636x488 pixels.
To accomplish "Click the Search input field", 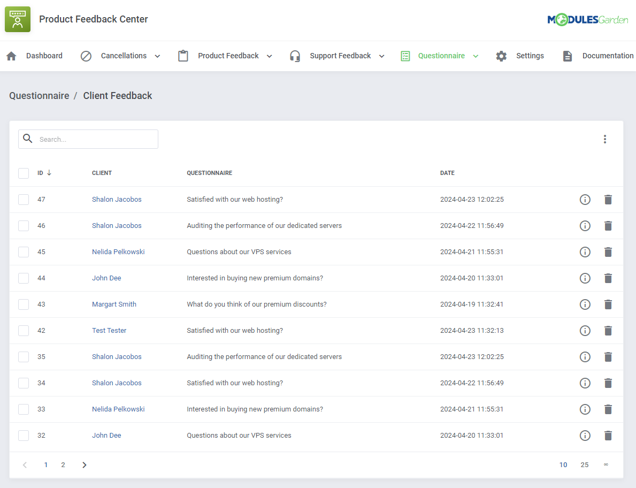I will [88, 139].
